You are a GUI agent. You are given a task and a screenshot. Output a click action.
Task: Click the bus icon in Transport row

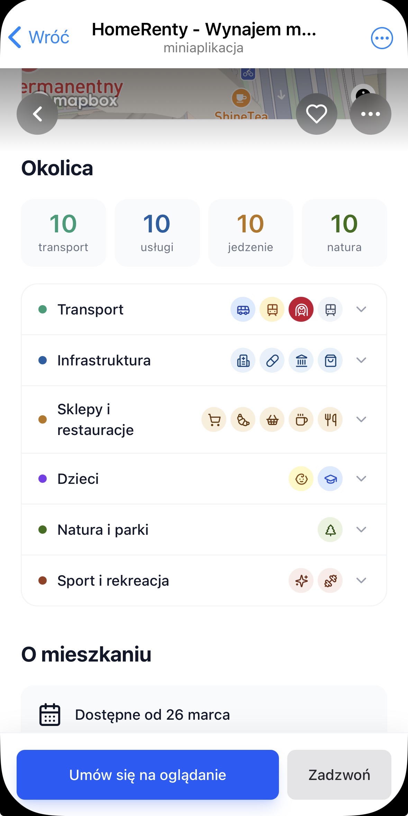click(x=243, y=309)
